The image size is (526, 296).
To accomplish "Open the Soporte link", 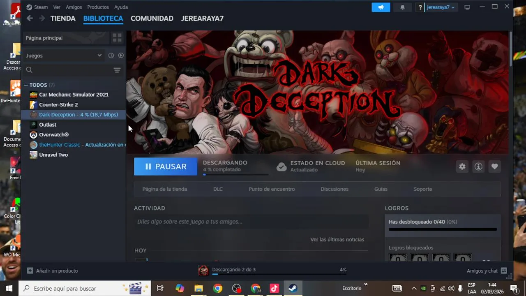I will (422, 189).
